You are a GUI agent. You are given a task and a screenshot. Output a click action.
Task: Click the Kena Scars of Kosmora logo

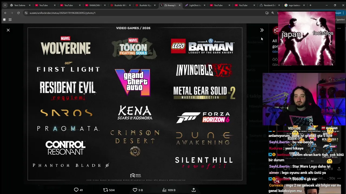(x=135, y=113)
